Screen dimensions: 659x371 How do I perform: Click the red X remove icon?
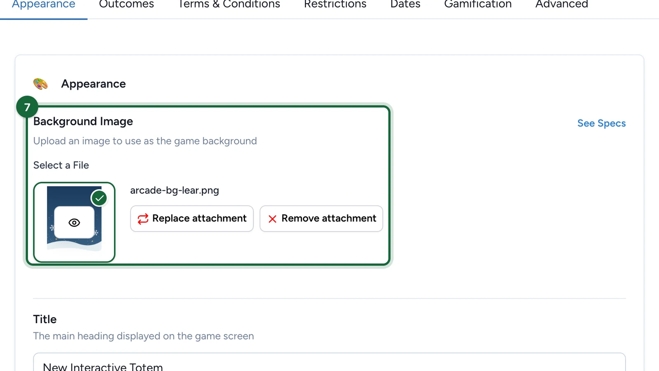(x=272, y=219)
